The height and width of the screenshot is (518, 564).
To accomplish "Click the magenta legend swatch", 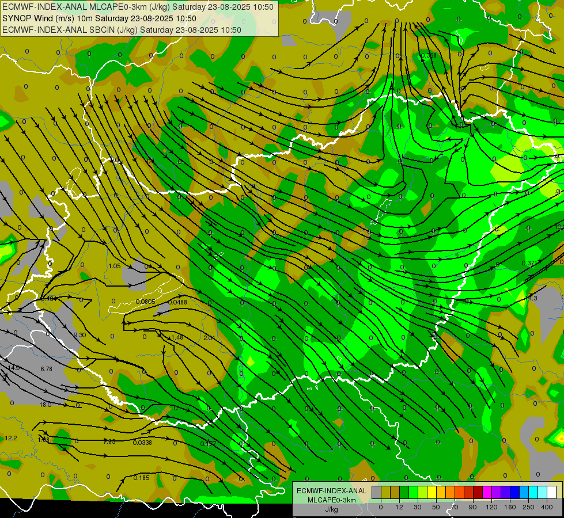I will (x=487, y=492).
